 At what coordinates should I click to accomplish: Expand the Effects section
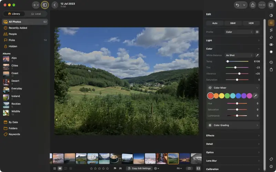coord(233,136)
